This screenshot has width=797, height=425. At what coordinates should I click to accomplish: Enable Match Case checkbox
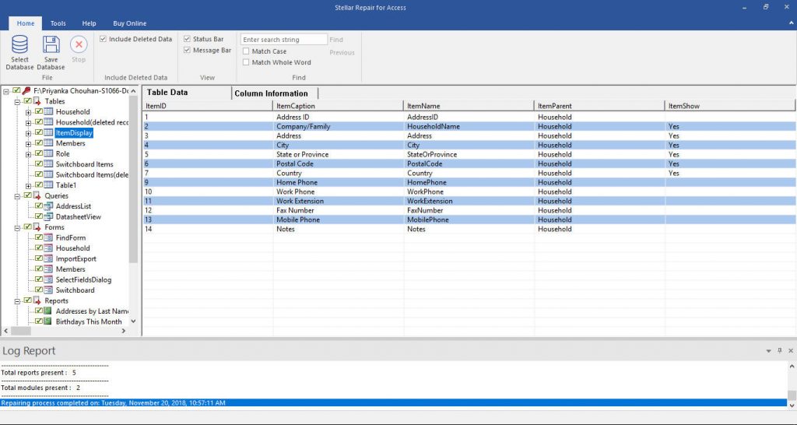(246, 51)
